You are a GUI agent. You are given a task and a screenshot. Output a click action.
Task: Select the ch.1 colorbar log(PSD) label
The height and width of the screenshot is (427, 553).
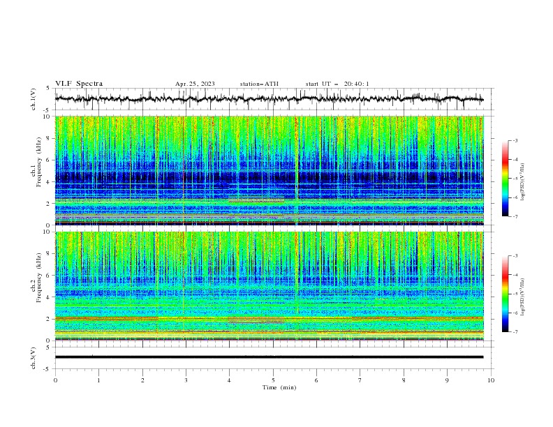point(523,182)
